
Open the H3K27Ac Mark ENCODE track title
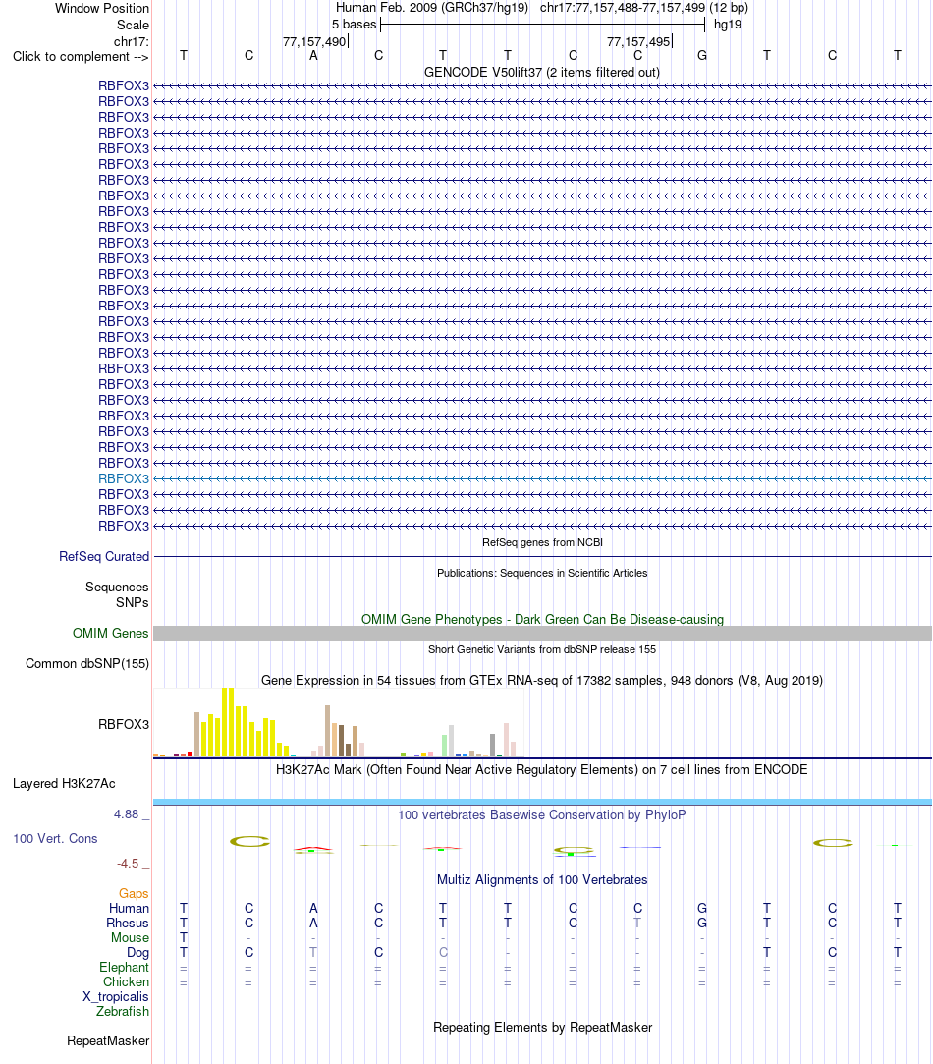pos(542,769)
